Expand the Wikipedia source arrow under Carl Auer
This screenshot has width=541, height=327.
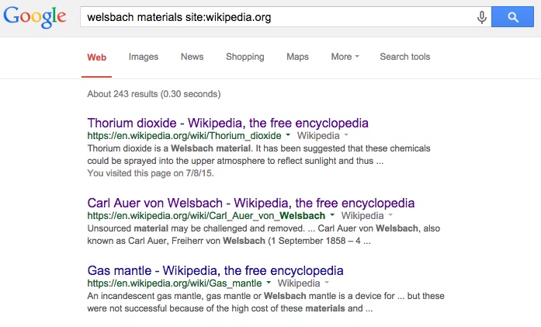(x=390, y=215)
